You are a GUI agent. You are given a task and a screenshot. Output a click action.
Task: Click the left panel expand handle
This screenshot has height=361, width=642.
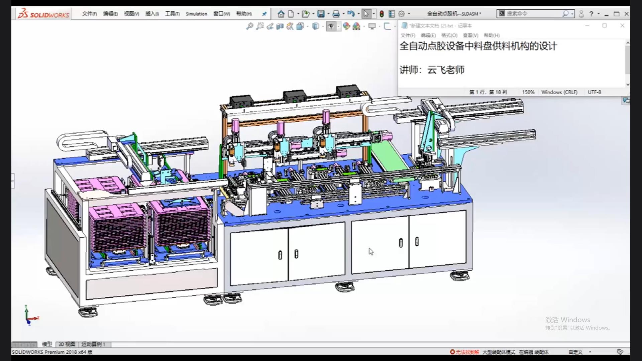point(13,181)
